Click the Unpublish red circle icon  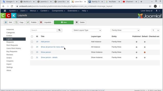(x=41, y=22)
